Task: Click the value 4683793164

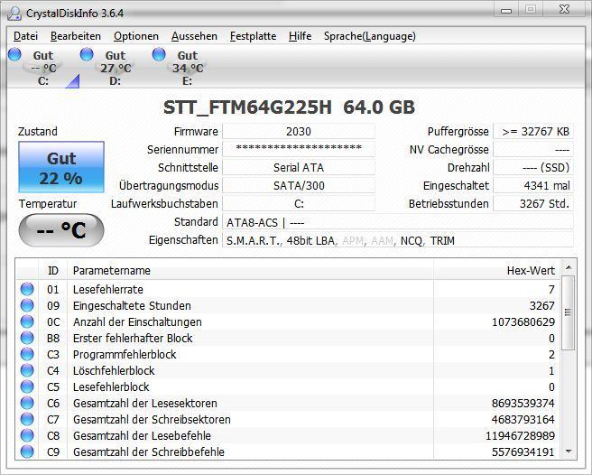Action: point(523,419)
